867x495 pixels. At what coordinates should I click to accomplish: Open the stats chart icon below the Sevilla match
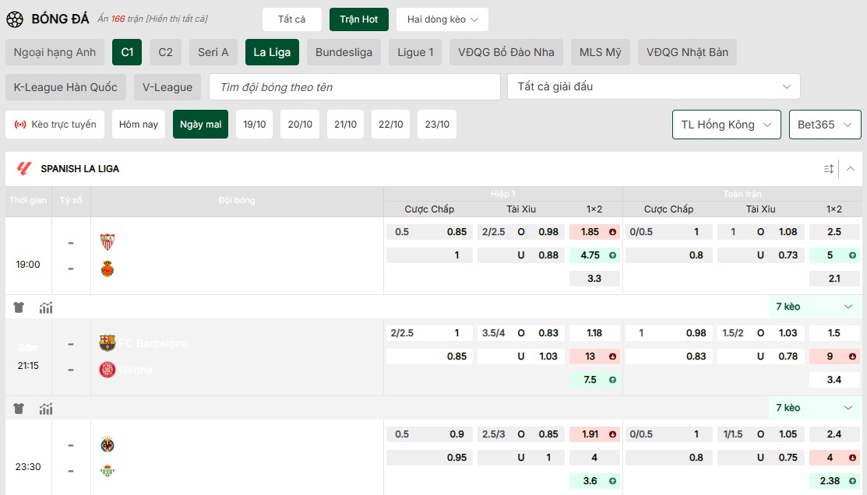[x=46, y=307]
